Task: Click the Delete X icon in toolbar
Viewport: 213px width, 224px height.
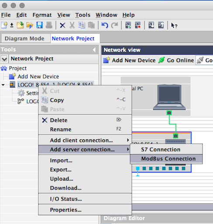Action: click(x=62, y=25)
